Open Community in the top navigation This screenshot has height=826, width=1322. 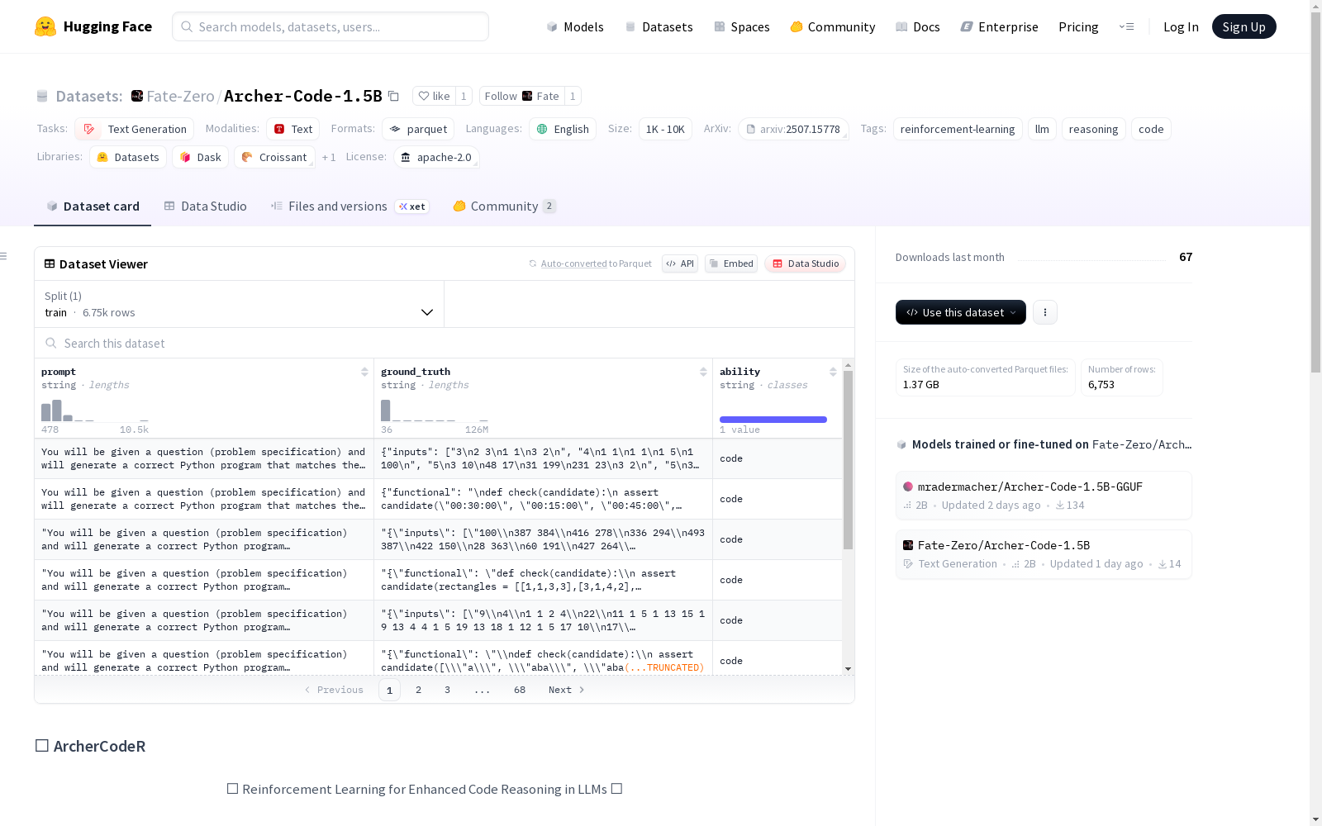point(833,26)
